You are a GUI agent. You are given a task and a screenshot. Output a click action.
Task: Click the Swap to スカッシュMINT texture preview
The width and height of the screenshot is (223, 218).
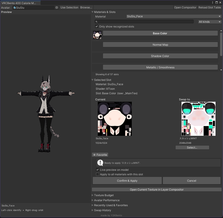pos(199,119)
